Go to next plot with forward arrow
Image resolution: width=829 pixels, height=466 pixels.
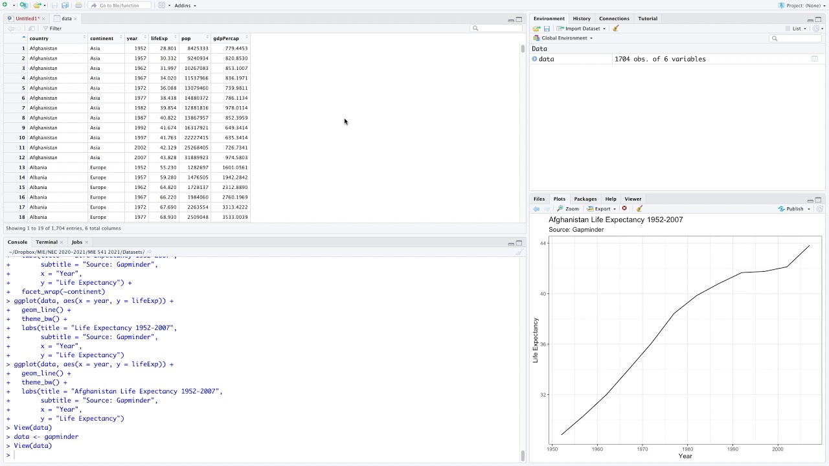pos(547,209)
